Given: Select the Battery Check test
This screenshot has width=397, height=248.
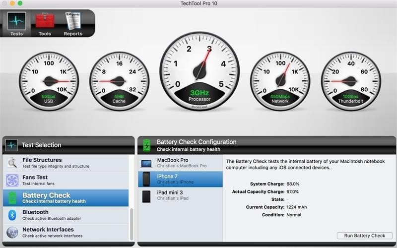Looking at the screenshot, I should (x=66, y=198).
